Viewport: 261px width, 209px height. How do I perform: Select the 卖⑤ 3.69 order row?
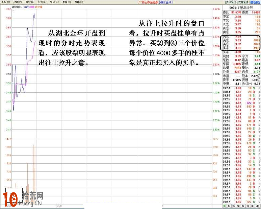coord(241,17)
